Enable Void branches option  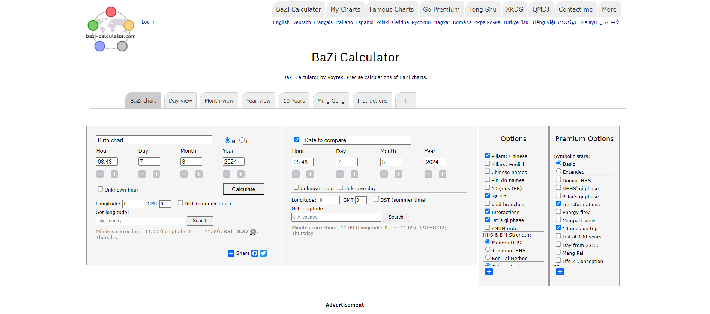click(x=488, y=203)
